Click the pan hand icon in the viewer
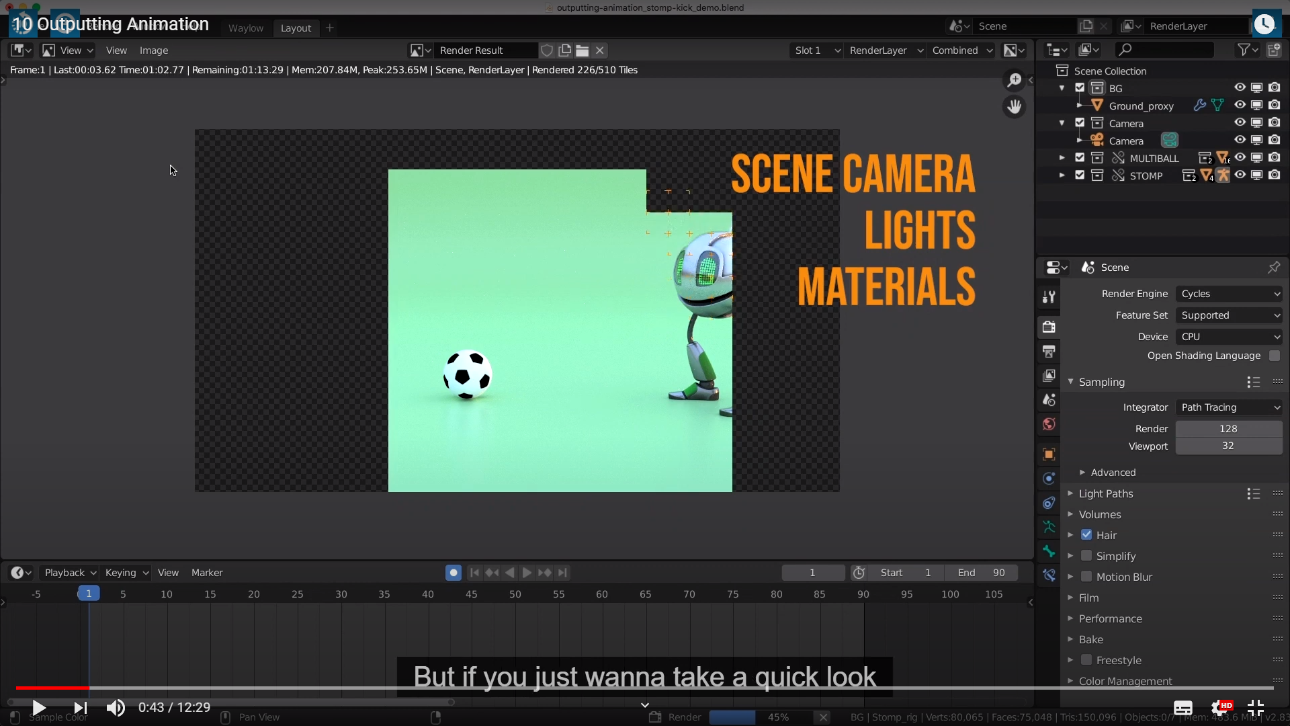The width and height of the screenshot is (1290, 726). pyautogui.click(x=1014, y=106)
